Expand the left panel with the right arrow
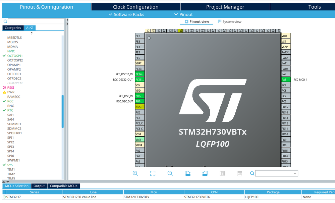 (x=67, y=24)
